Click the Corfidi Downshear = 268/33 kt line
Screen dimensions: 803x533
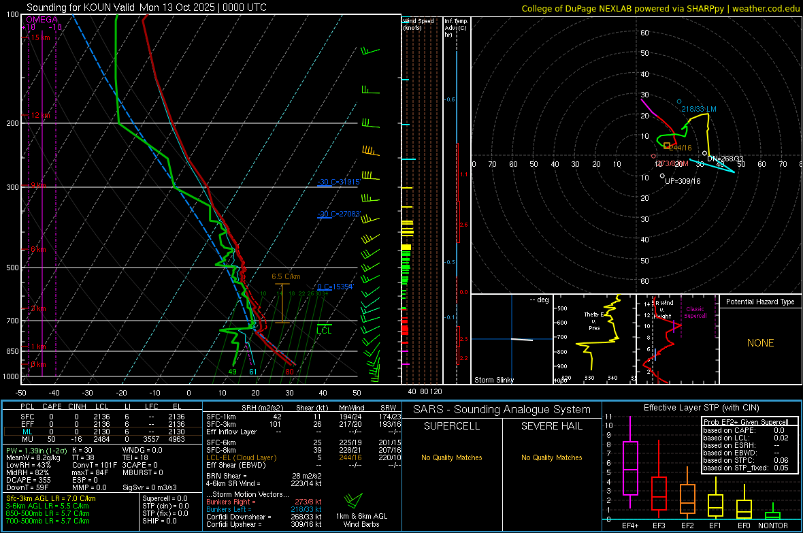click(264, 517)
